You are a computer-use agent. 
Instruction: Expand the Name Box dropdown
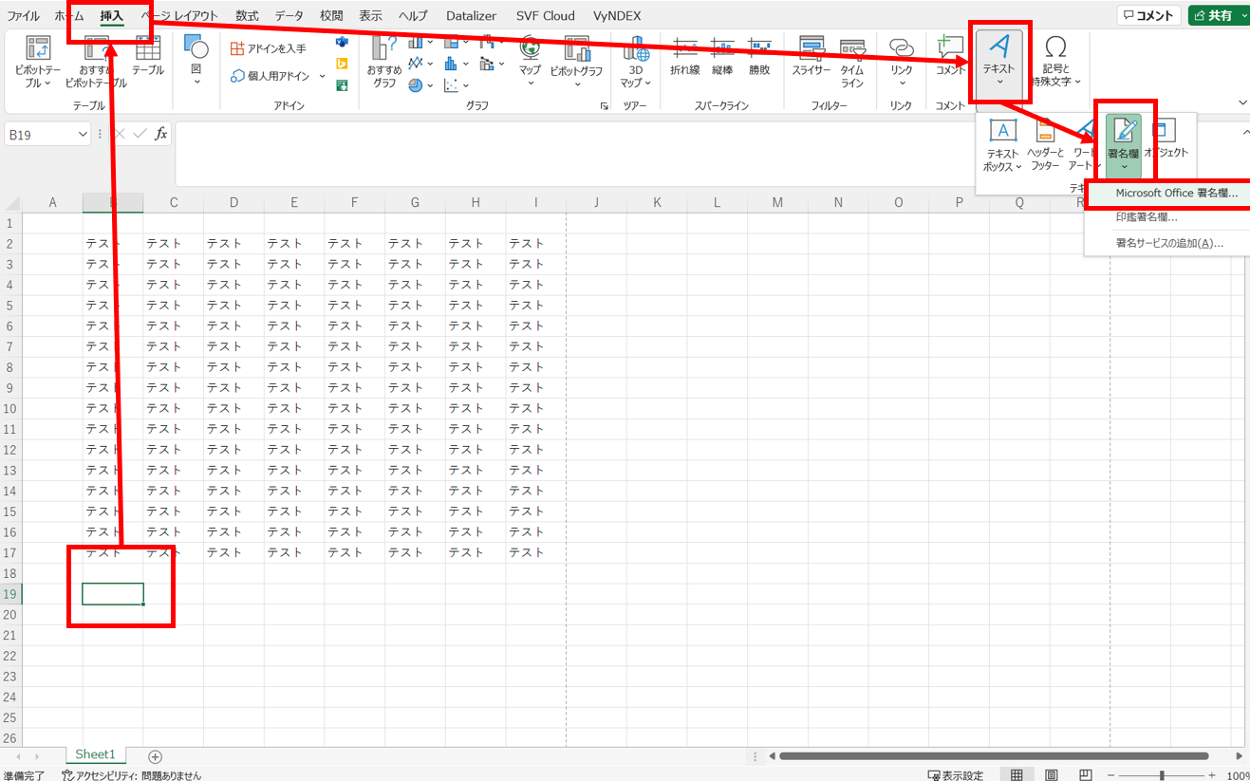coord(83,135)
